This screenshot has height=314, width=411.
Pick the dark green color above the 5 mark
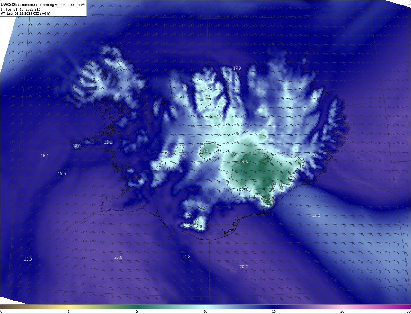pos(137,307)
